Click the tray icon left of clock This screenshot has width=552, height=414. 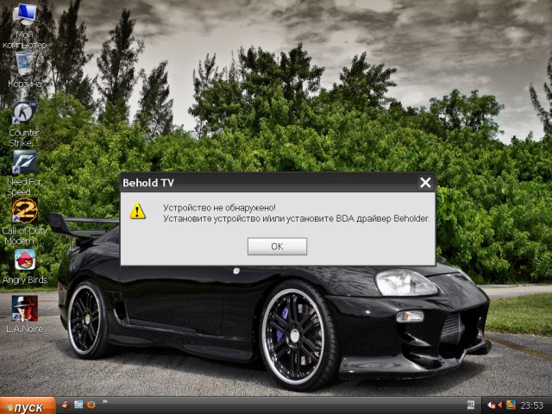(511, 405)
